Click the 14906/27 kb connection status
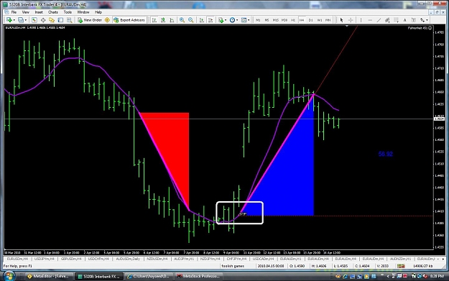This screenshot has height=281, width=449. tap(422, 266)
